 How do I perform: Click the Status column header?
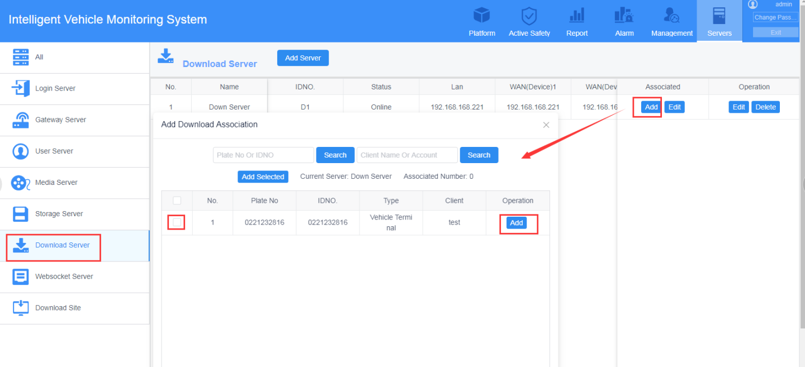click(381, 87)
